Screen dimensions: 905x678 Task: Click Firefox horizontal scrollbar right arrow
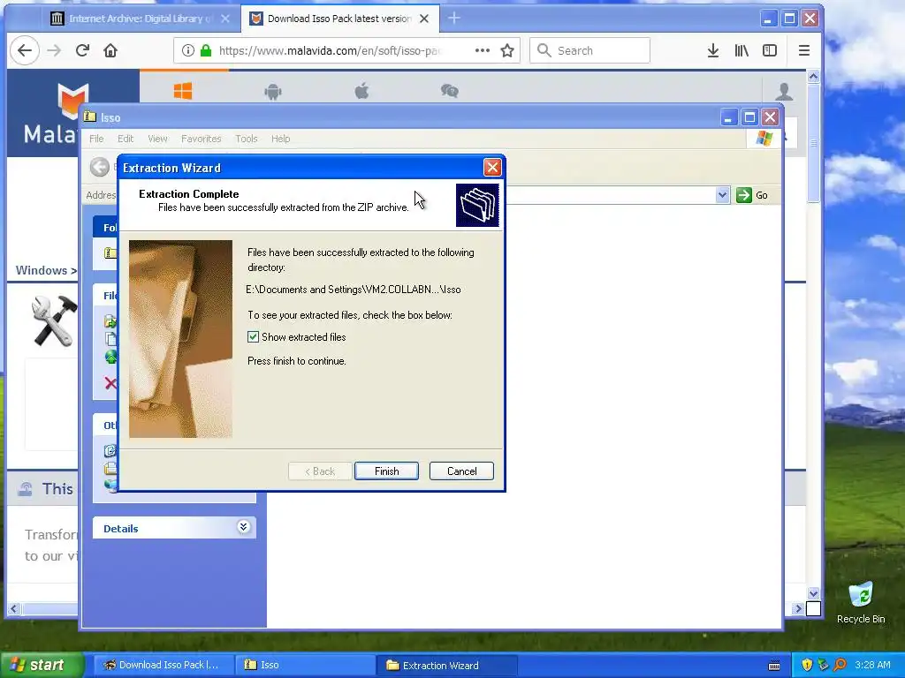pyautogui.click(x=798, y=608)
